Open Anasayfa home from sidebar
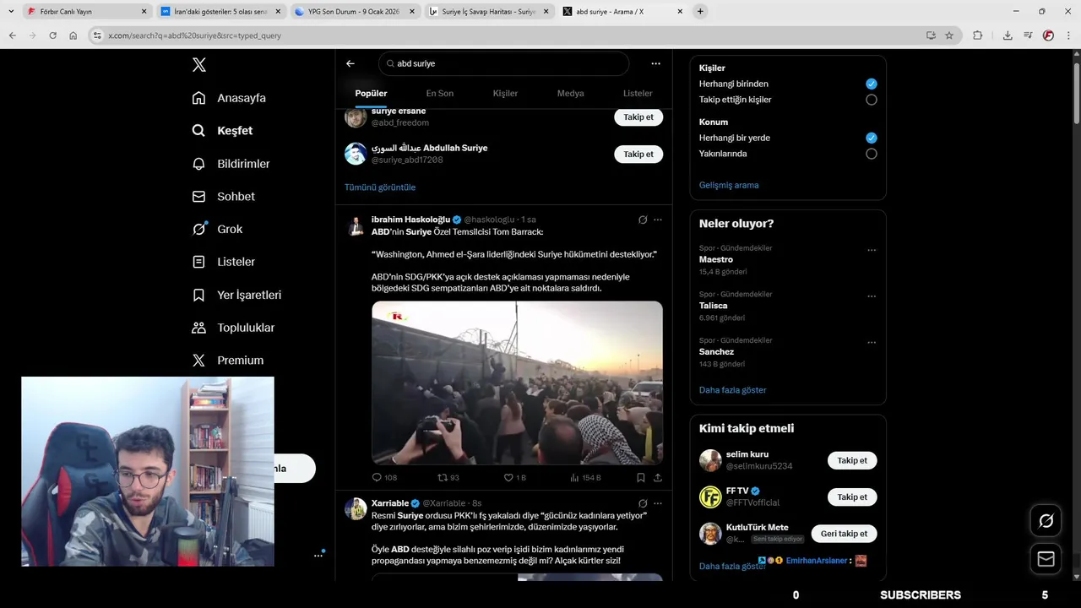The height and width of the screenshot is (608, 1081). (x=229, y=98)
